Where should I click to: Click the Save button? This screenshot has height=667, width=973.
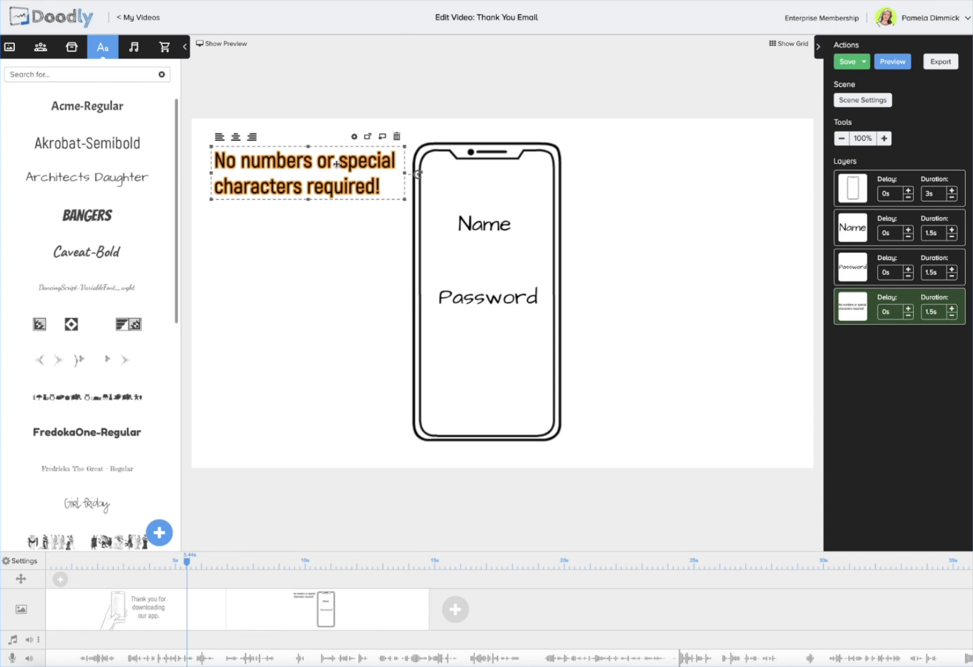coord(847,62)
